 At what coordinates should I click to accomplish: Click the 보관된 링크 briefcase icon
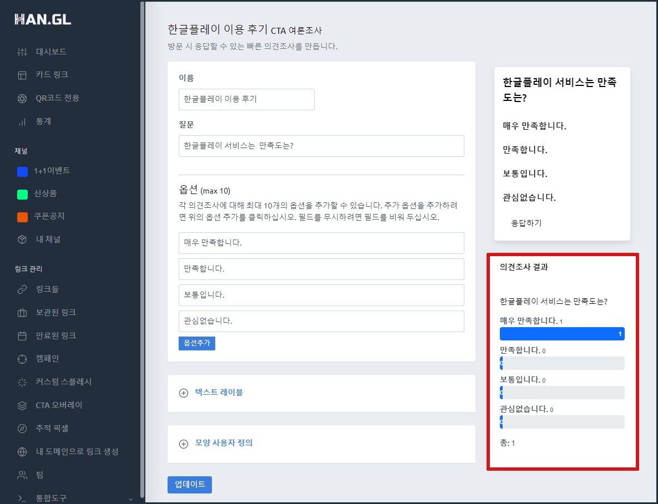(22, 313)
